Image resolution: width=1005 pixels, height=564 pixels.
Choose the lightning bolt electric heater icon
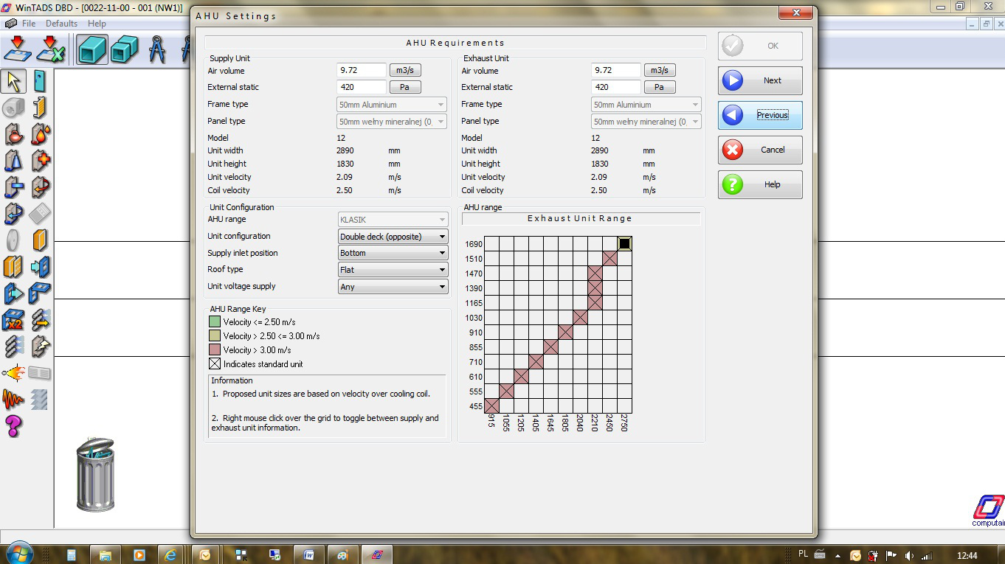click(x=40, y=347)
